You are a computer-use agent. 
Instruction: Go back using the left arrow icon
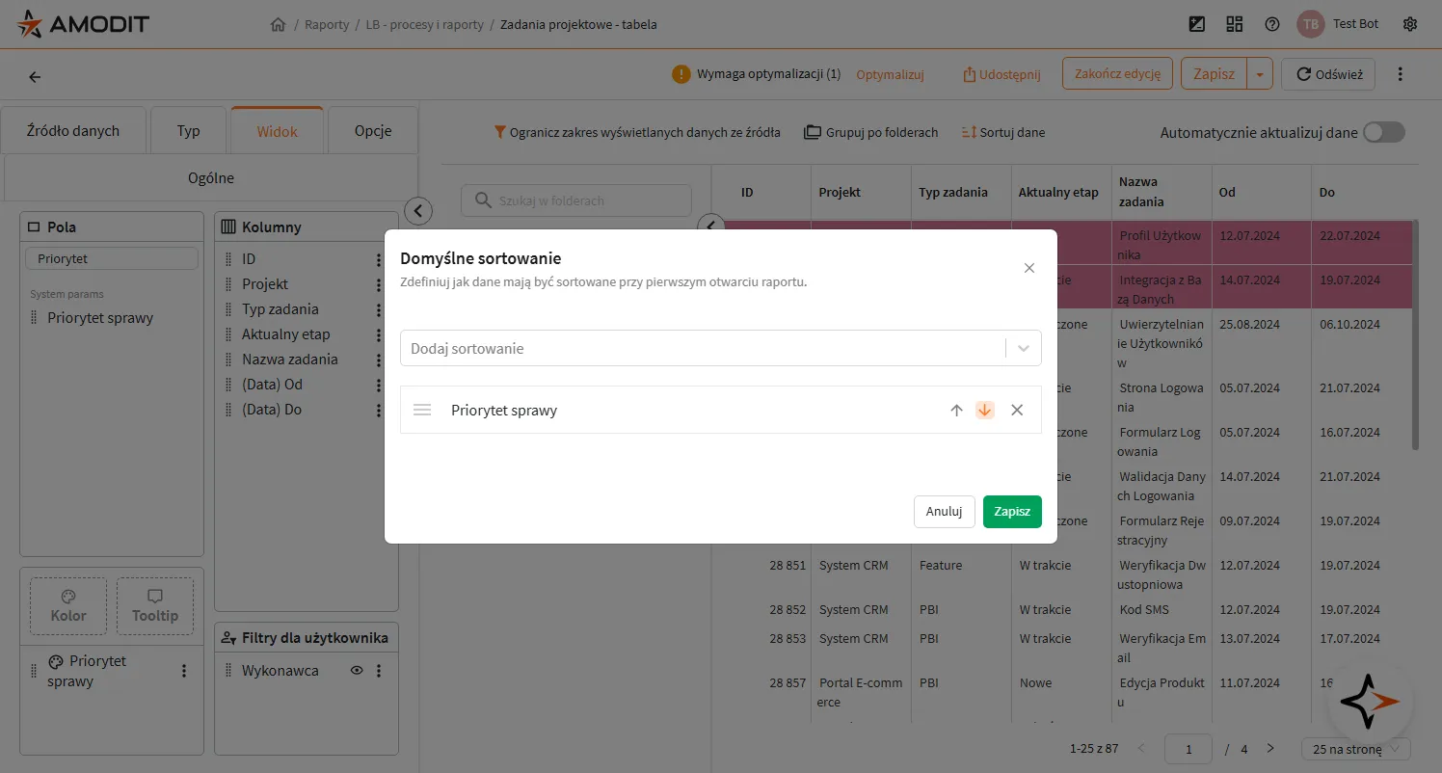point(36,77)
